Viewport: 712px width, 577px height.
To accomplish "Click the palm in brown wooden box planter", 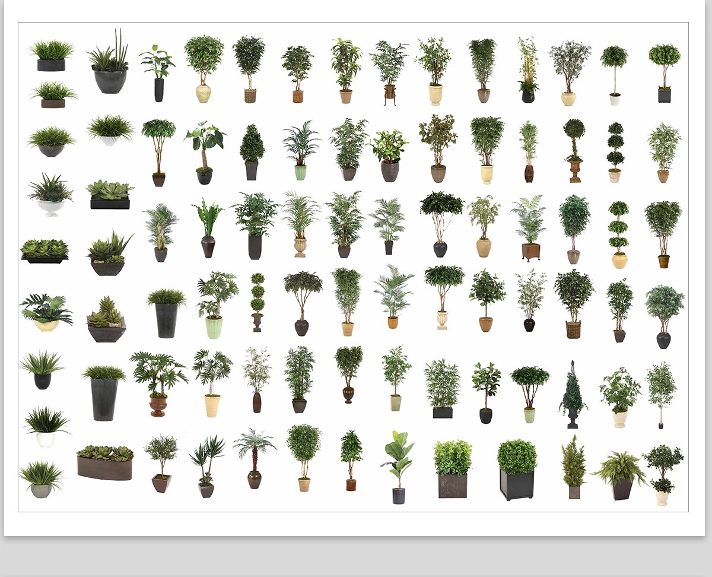I will [x=529, y=228].
